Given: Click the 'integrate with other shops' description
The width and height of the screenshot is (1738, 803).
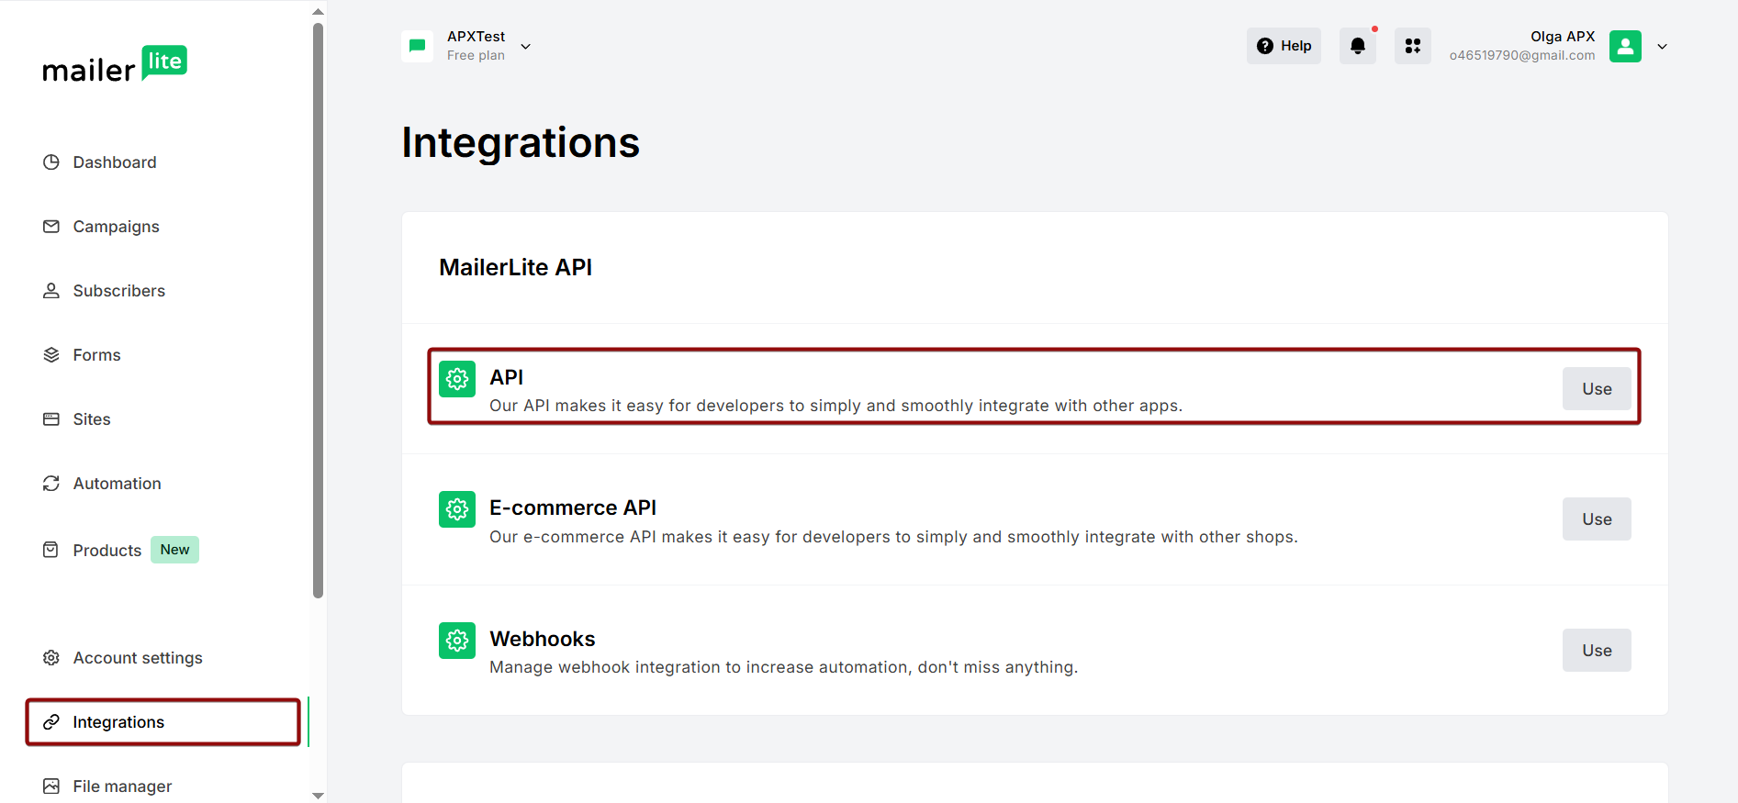Looking at the screenshot, I should pos(893,537).
